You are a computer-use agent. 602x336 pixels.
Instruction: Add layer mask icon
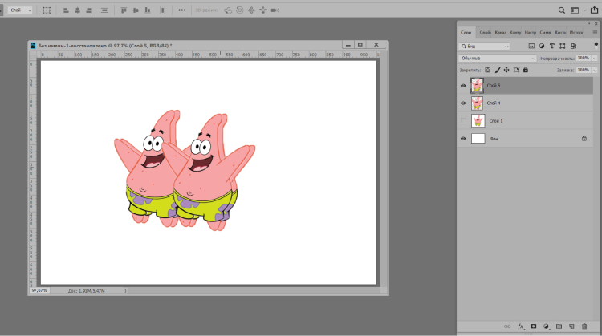pos(533,326)
